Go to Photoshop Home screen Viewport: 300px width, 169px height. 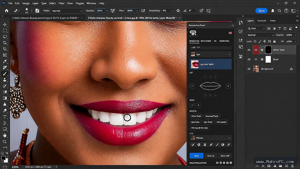pos(6,11)
